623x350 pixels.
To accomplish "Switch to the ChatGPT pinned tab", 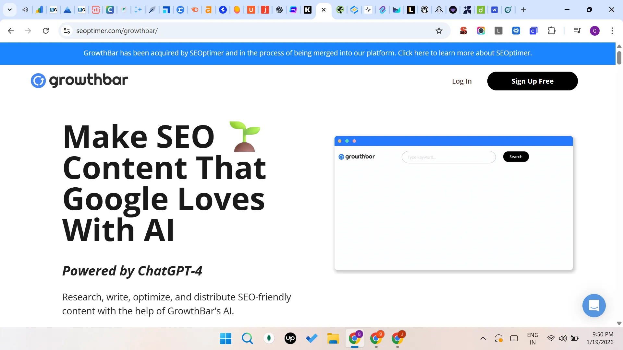I will pyautogui.click(x=279, y=10).
